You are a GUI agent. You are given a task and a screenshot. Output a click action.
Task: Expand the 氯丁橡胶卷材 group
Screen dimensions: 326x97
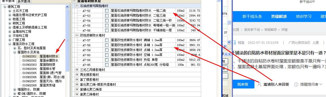[x=77, y=80]
